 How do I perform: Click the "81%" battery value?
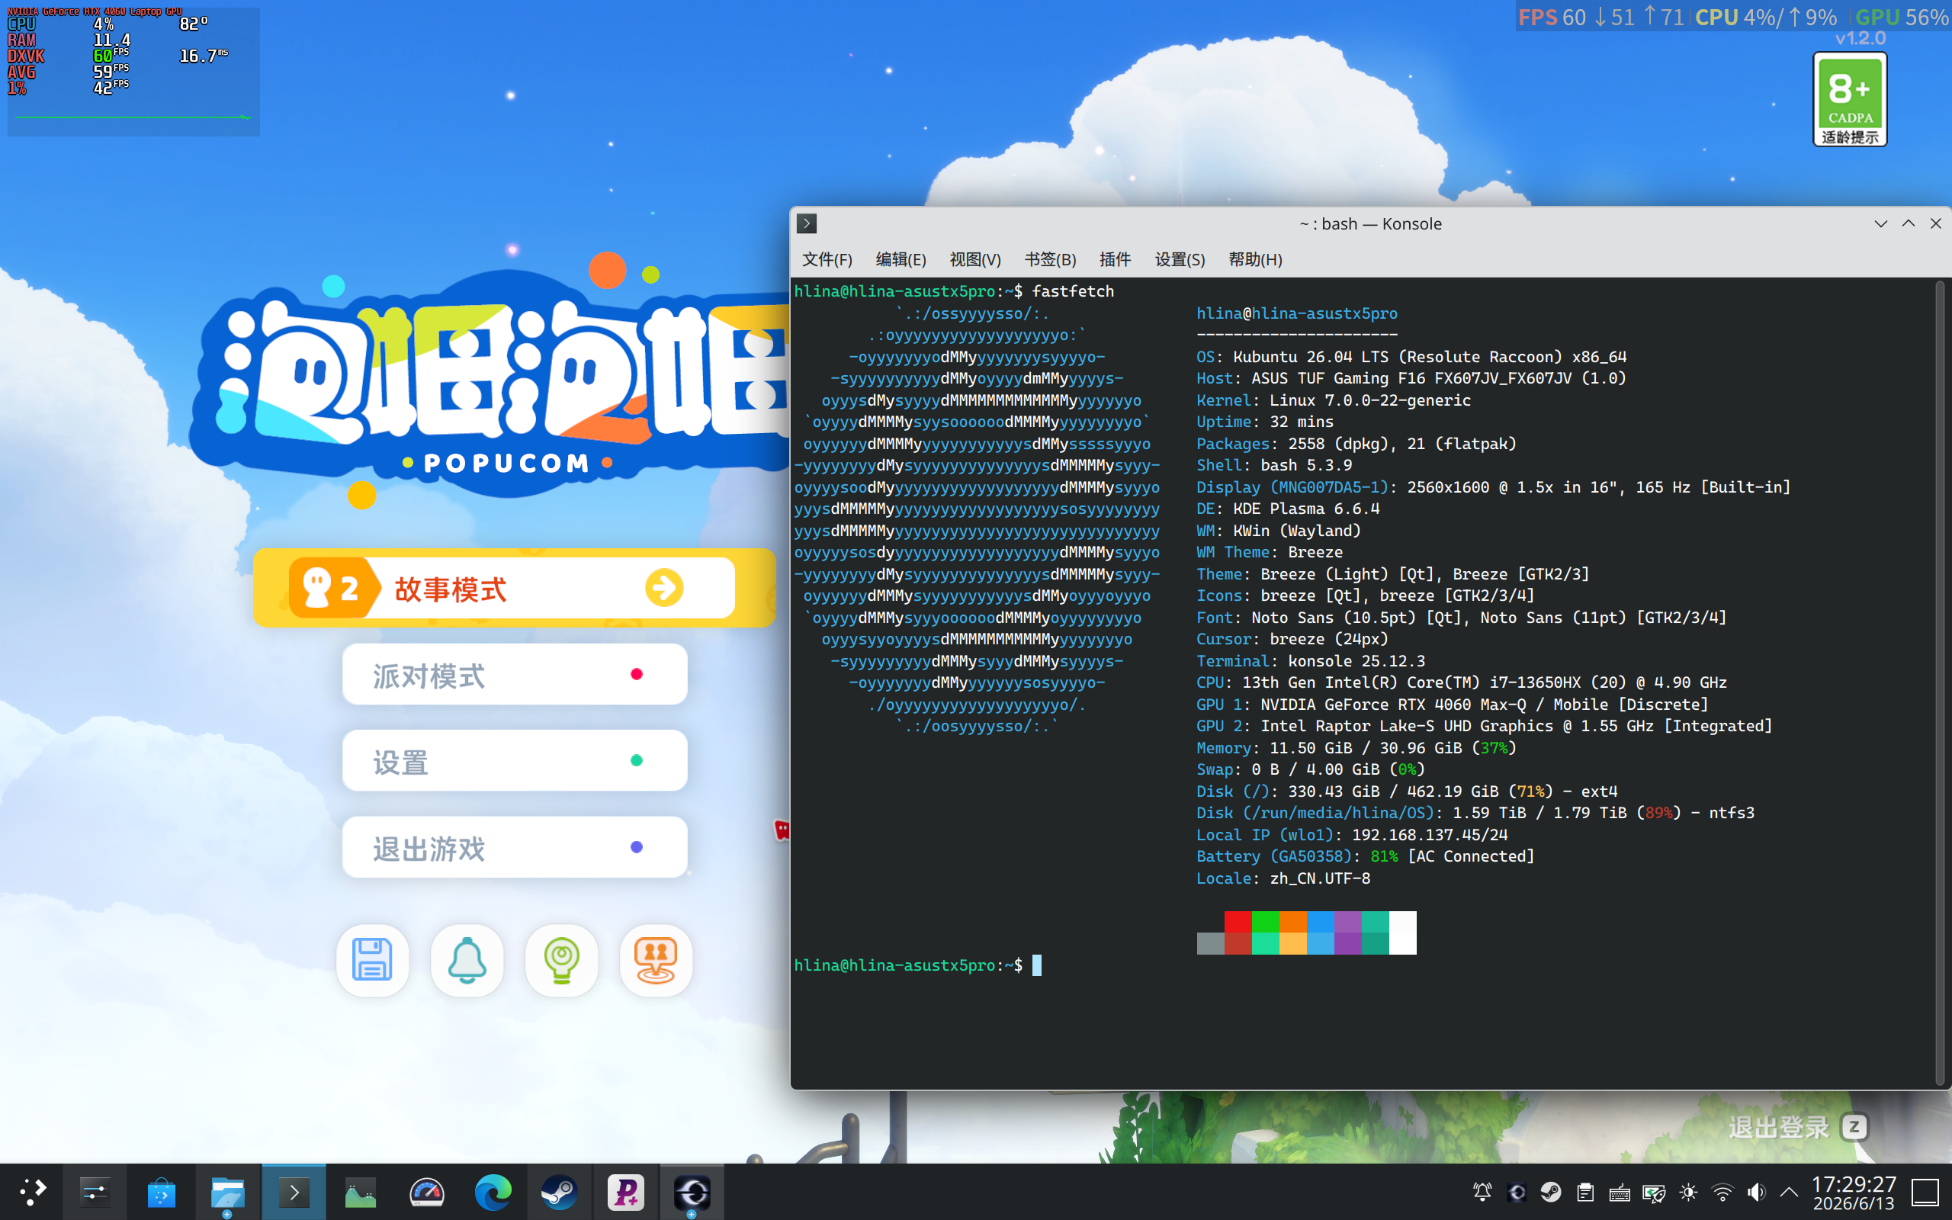pyautogui.click(x=1384, y=857)
